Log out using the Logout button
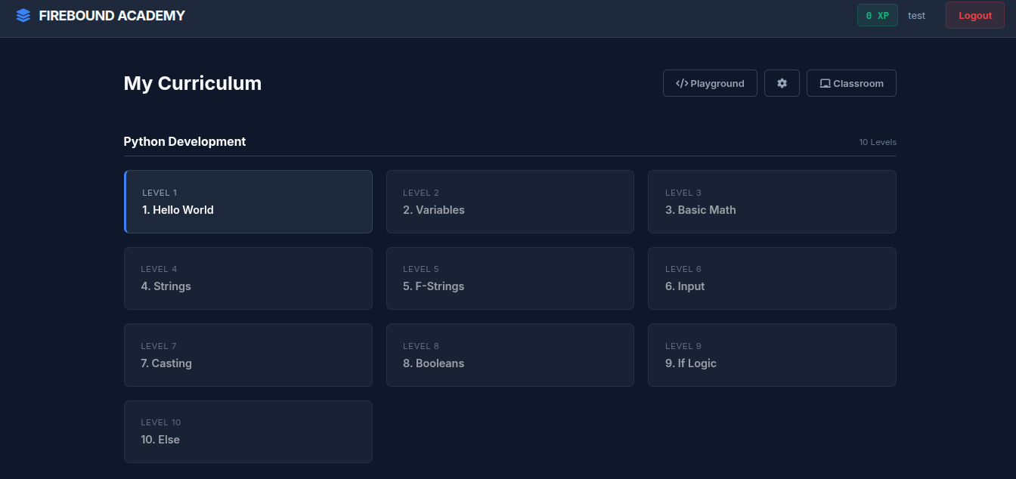The width and height of the screenshot is (1016, 479). tap(974, 15)
